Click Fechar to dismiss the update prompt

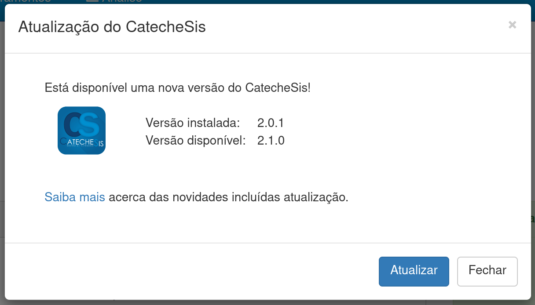tap(487, 271)
